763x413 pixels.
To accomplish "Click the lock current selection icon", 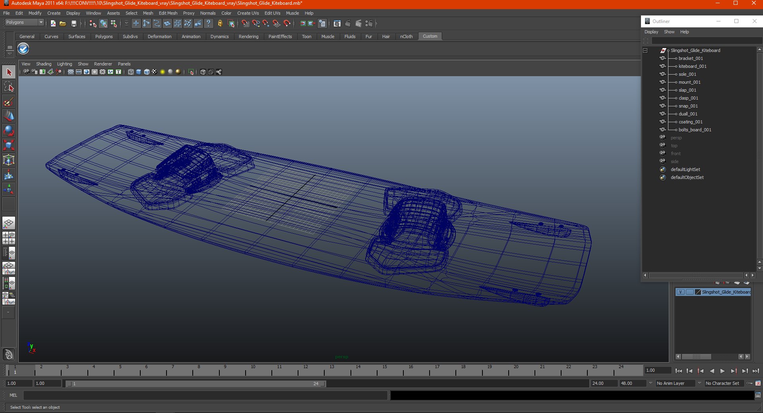I will 220,24.
